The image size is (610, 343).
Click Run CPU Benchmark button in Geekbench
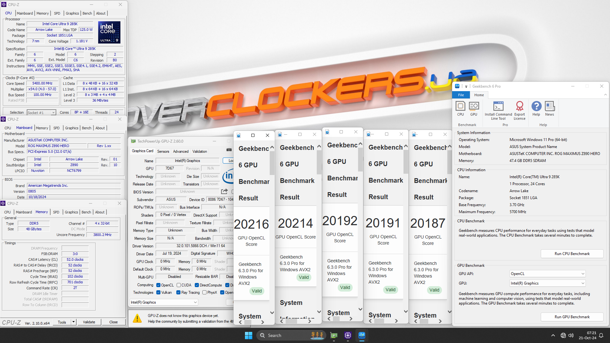click(x=572, y=253)
